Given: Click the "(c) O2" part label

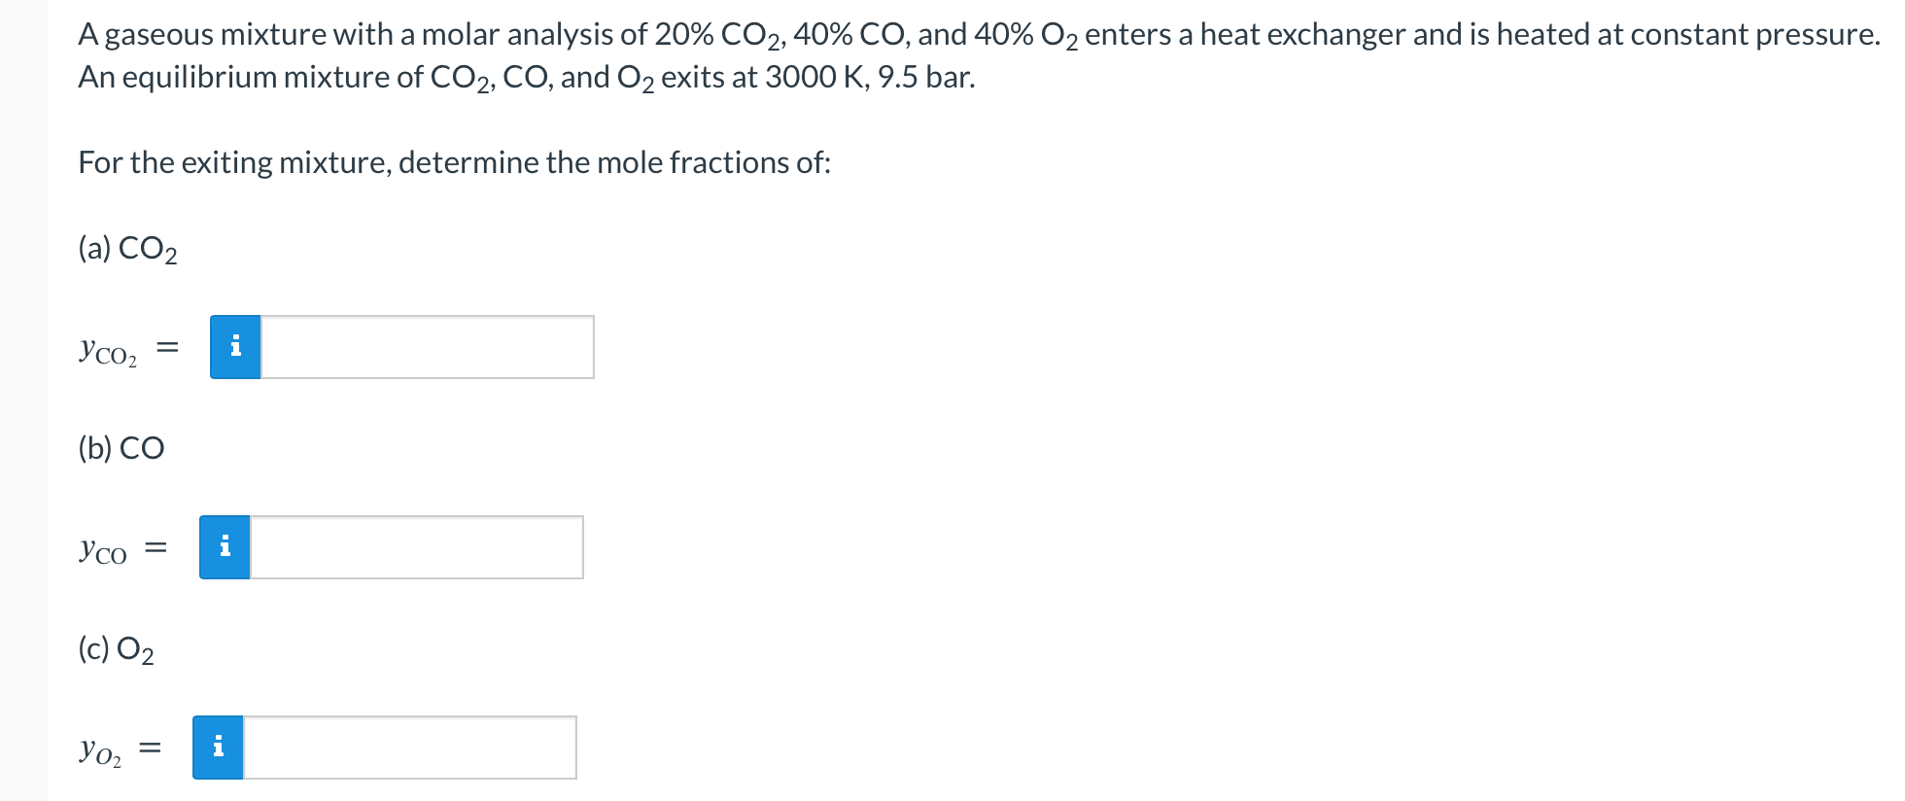Looking at the screenshot, I should pos(116,648).
